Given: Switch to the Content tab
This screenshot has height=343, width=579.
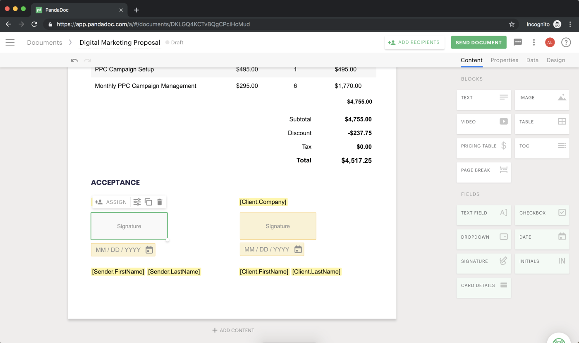Looking at the screenshot, I should (471, 60).
